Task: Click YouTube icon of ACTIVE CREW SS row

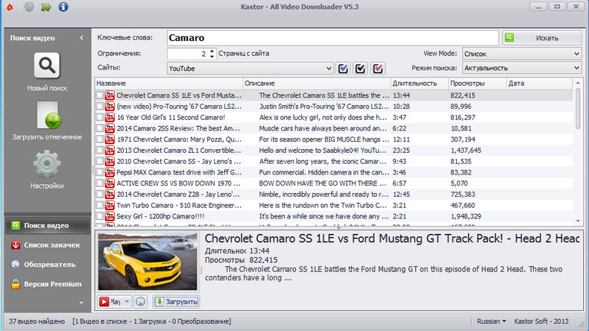Action: pyautogui.click(x=110, y=183)
